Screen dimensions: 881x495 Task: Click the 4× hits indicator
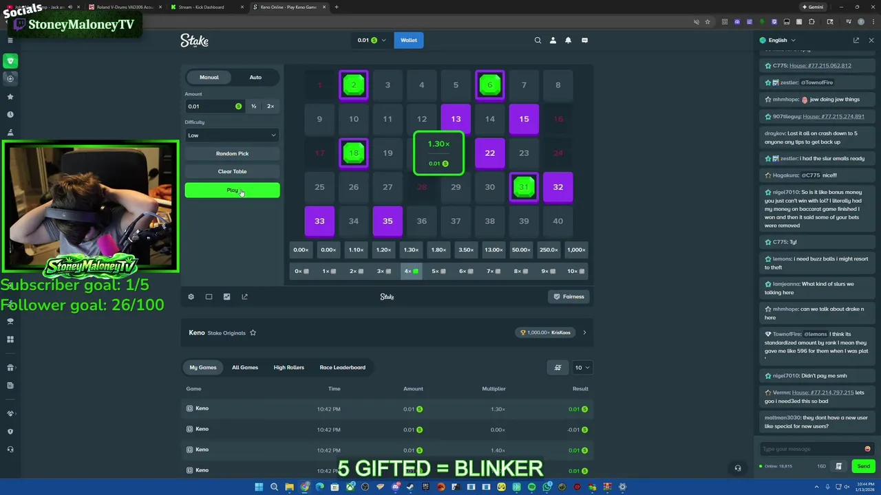pyautogui.click(x=411, y=271)
